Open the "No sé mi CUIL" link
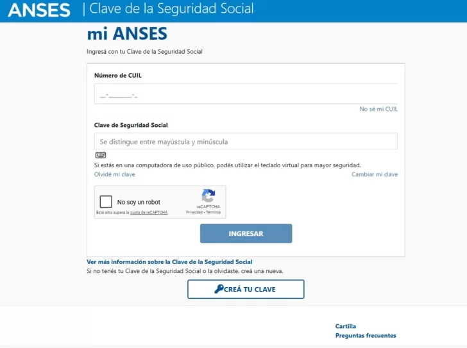The width and height of the screenshot is (467, 348). click(x=378, y=110)
